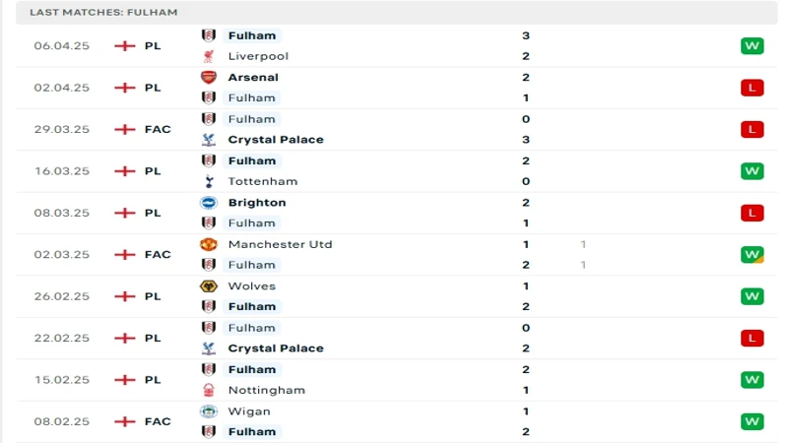Click the Nottingham club crest icon
This screenshot has height=443, width=788.
coord(209,390)
